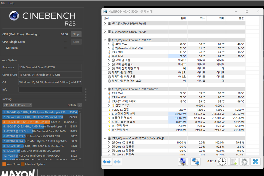The image size is (264, 176).
Task: Select ranking entry Intel Core i9-9880H
Action: [40, 136]
